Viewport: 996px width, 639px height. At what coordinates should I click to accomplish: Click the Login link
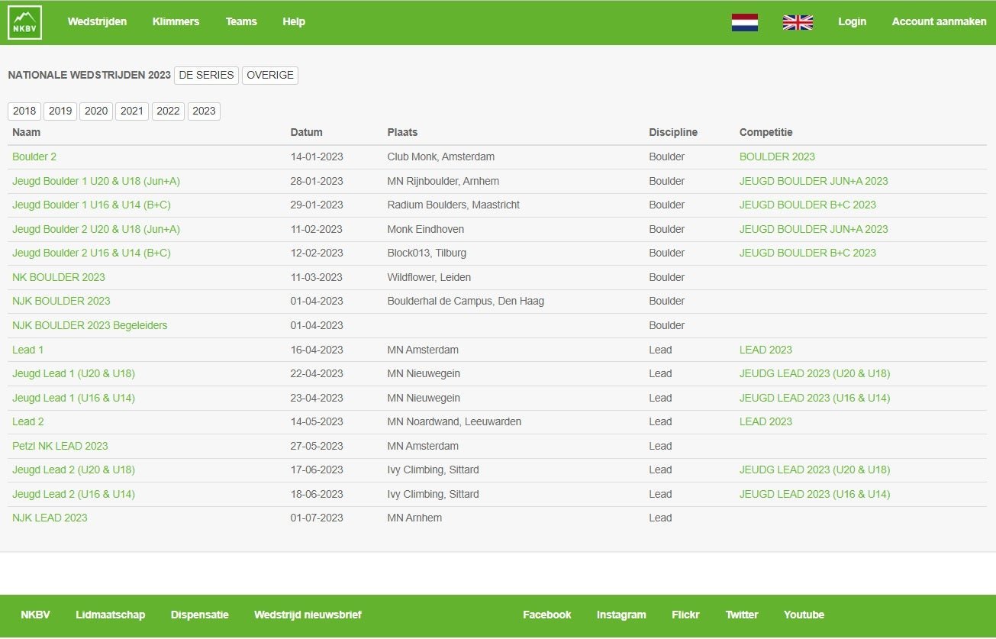[x=852, y=21]
